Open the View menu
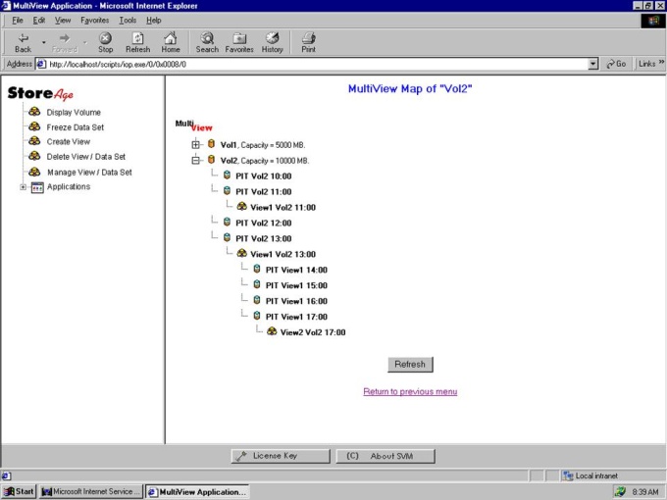Screen dimensions: 667x500 [63, 20]
